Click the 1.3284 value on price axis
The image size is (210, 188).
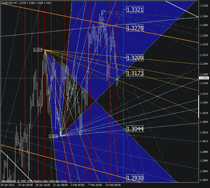tap(204, 25)
